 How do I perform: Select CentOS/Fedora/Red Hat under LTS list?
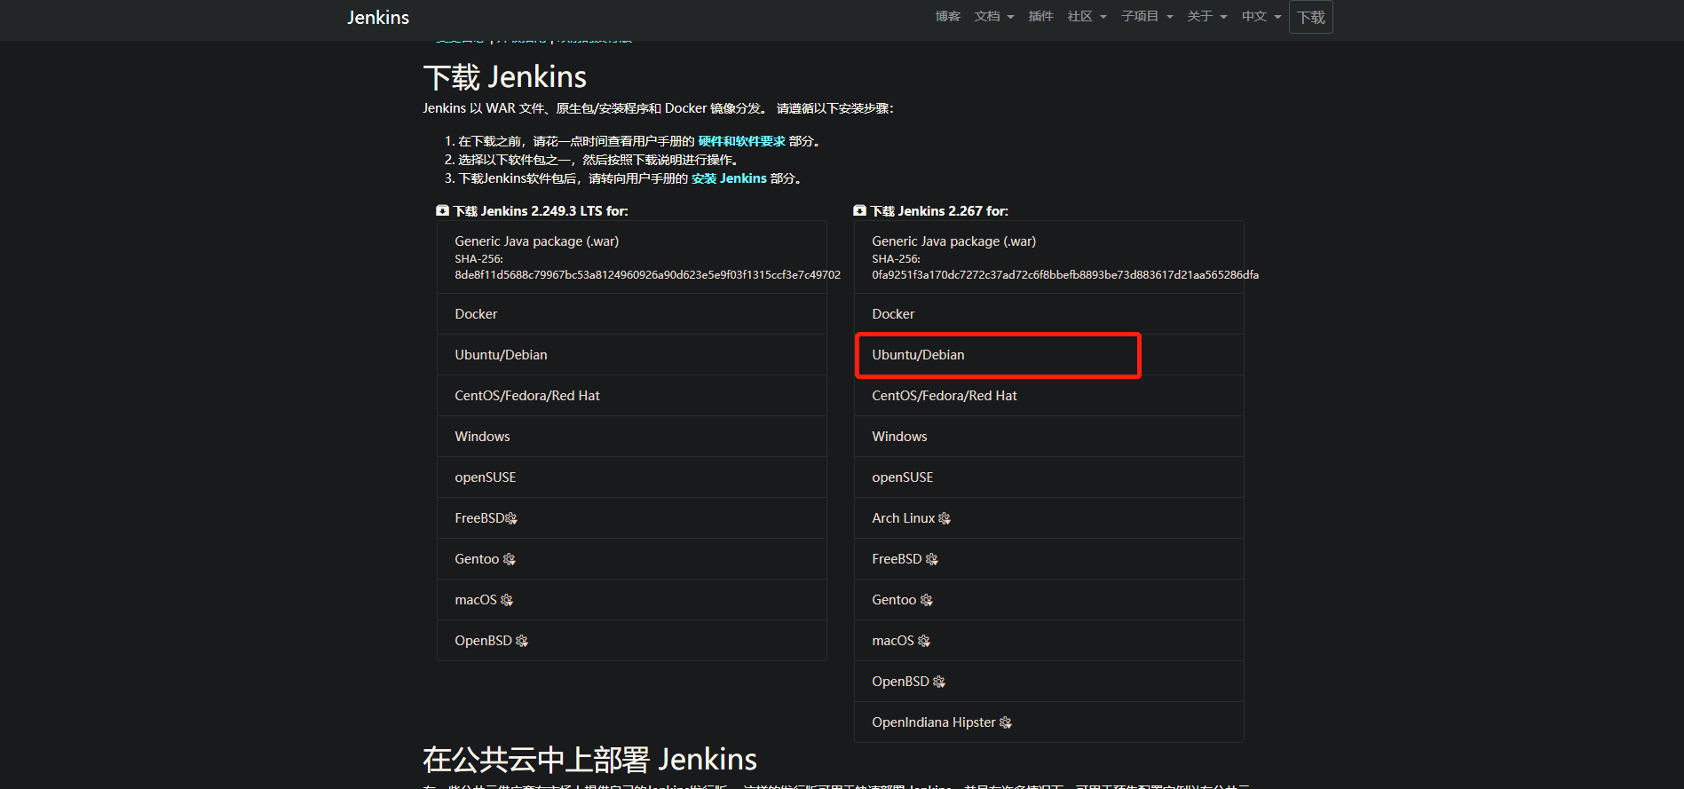[x=631, y=396]
